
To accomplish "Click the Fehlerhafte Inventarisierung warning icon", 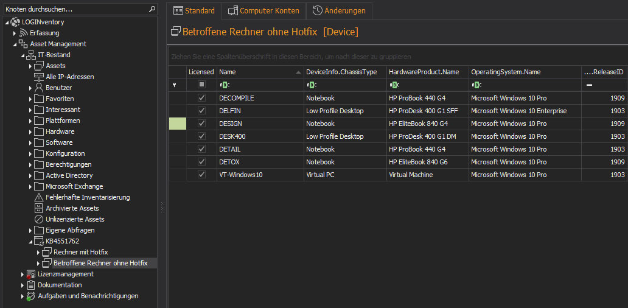I will click(x=39, y=197).
